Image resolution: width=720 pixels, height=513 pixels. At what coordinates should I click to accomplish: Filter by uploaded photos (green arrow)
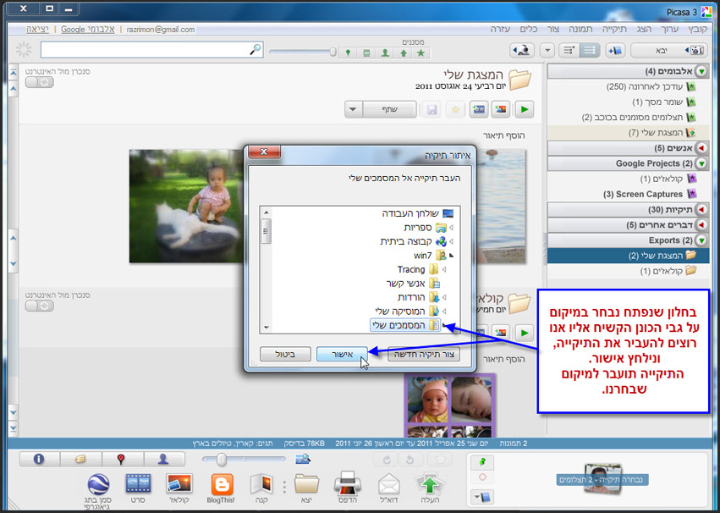click(x=404, y=53)
